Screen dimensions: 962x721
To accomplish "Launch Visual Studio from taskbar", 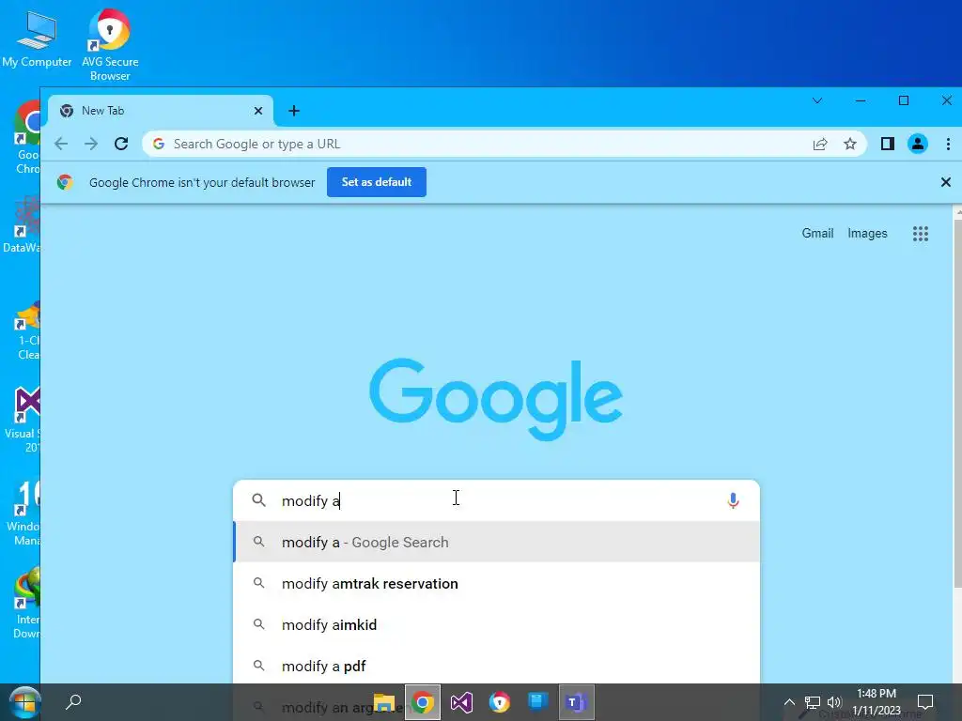I will tap(460, 702).
